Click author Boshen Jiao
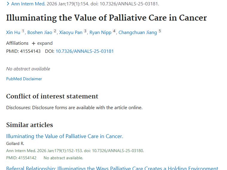The image size is (227, 170). 40,33
